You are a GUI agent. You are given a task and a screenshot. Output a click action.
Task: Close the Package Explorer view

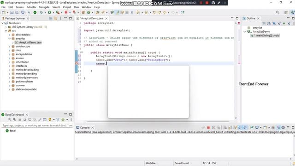point(28,18)
